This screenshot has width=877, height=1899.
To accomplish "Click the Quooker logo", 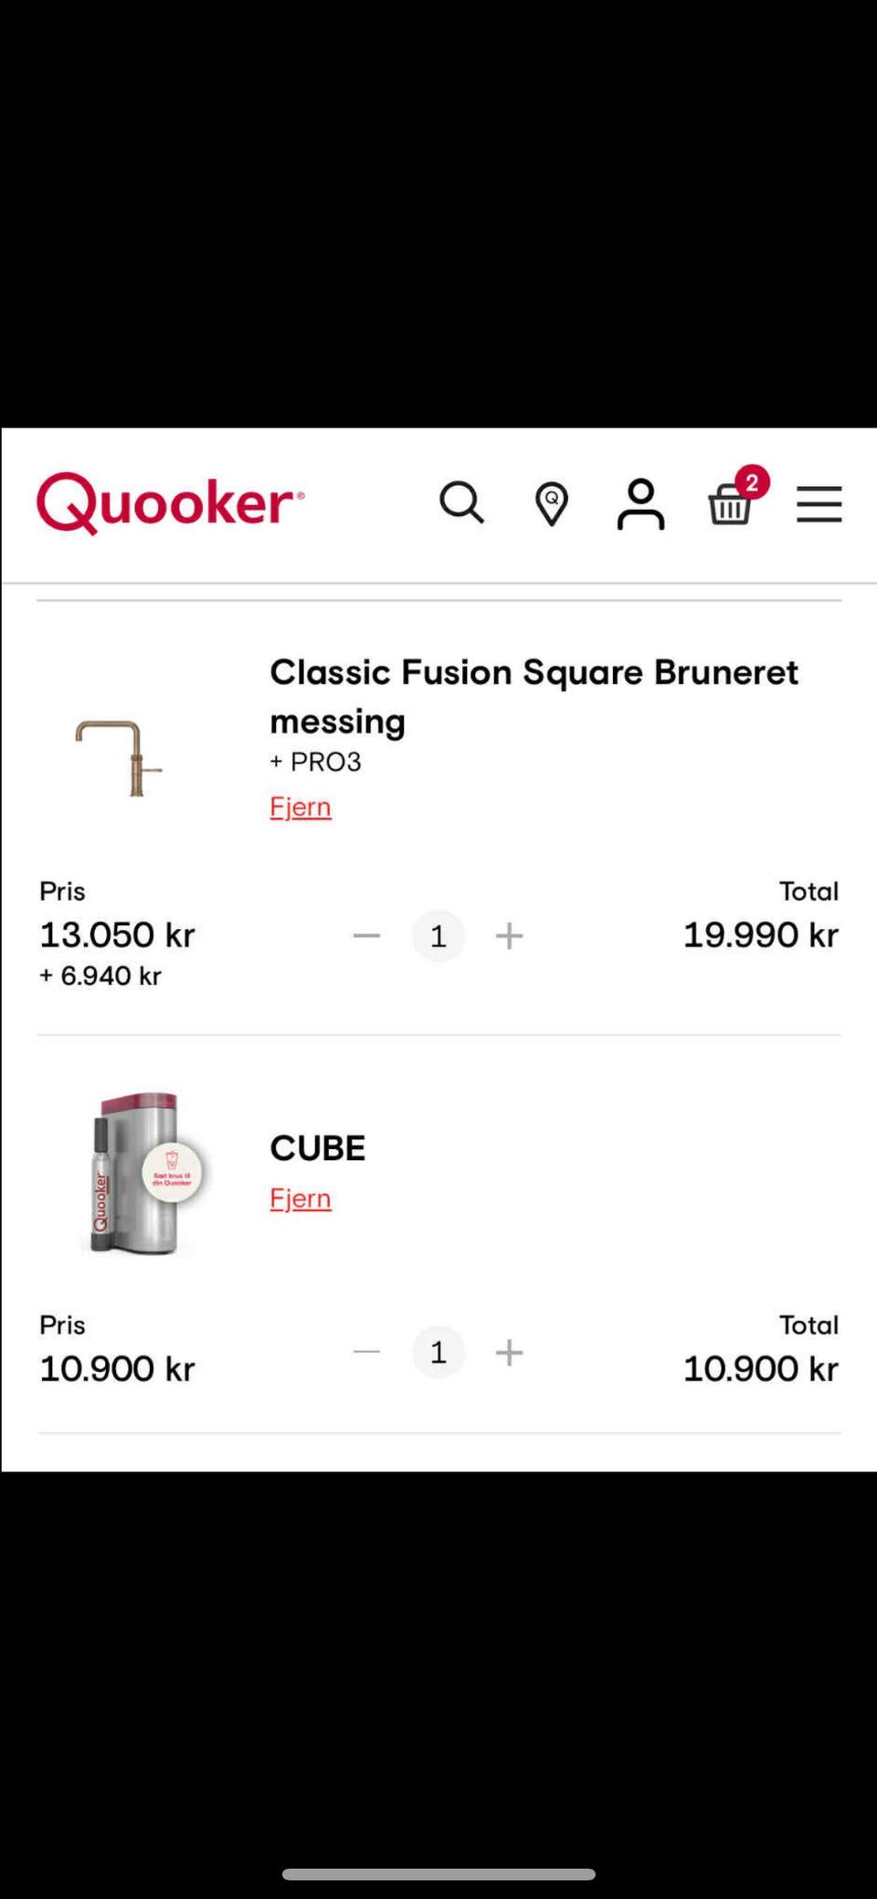I will [x=170, y=502].
